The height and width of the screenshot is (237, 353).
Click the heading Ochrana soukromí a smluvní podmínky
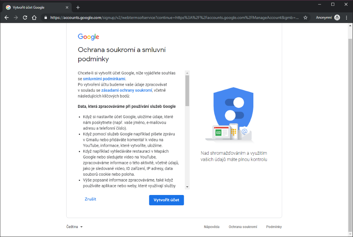(122, 54)
